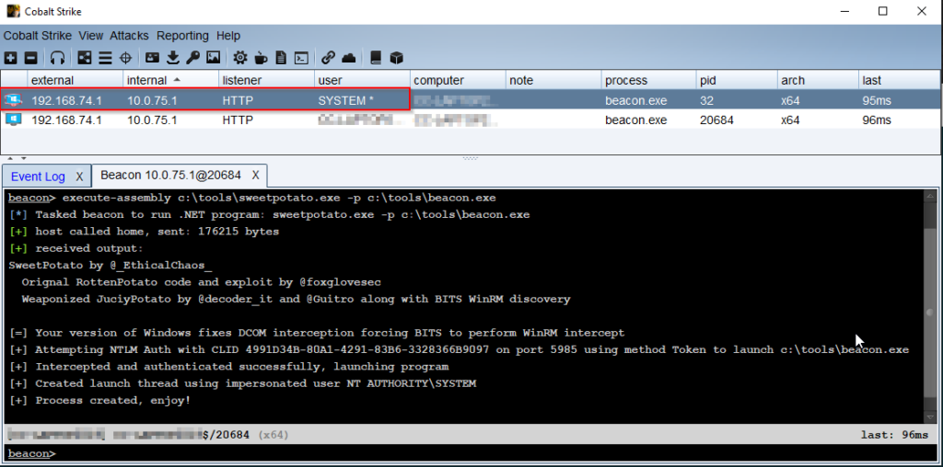
Task: Click the 'Process created, enjoy!' console line
Action: tap(99, 400)
